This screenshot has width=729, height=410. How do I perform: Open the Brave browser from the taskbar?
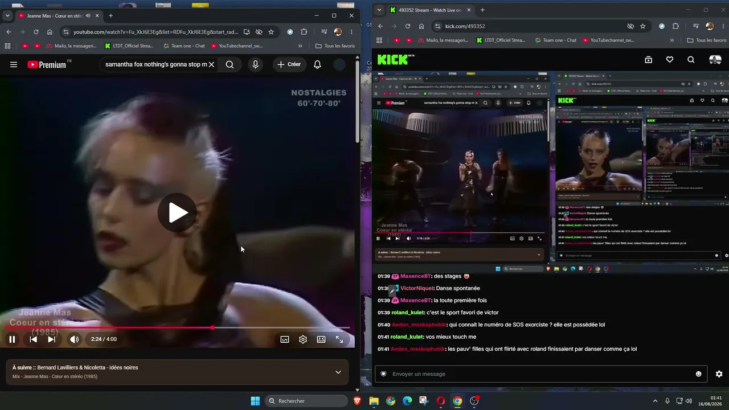357,401
